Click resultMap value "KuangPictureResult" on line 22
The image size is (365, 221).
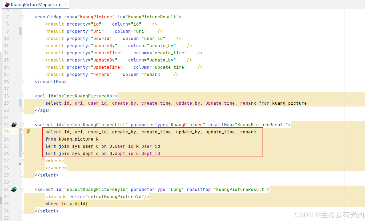(x=261, y=125)
